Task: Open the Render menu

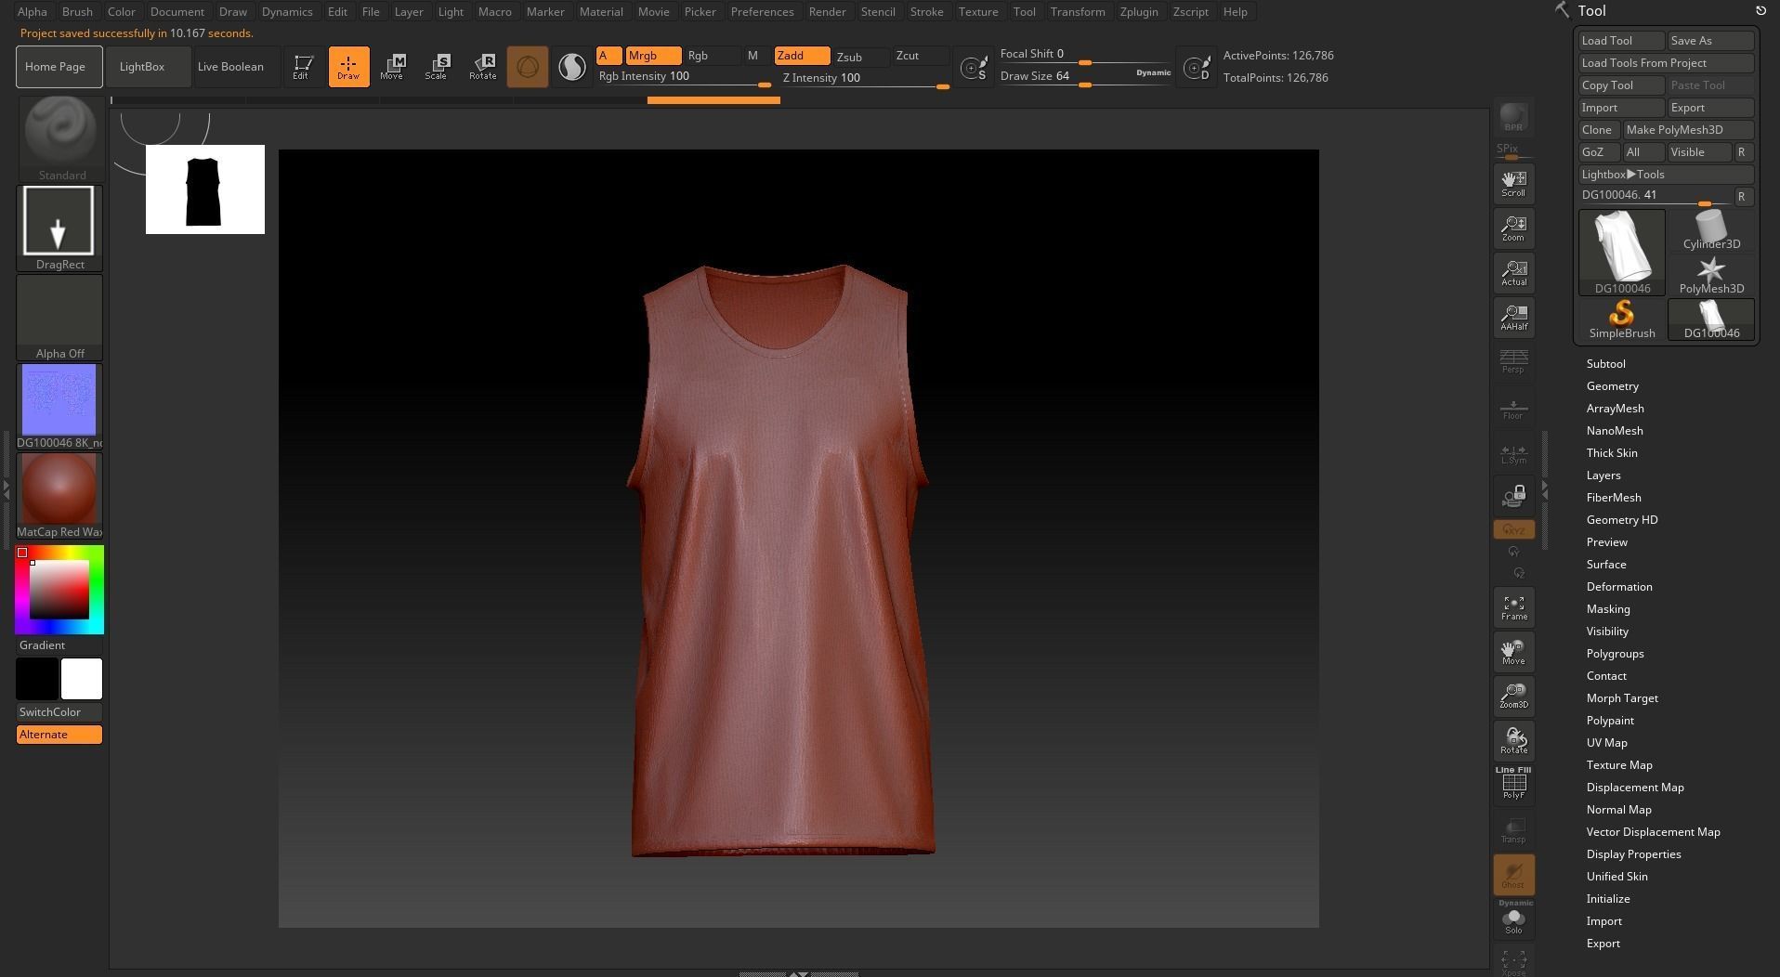Action: (x=827, y=12)
